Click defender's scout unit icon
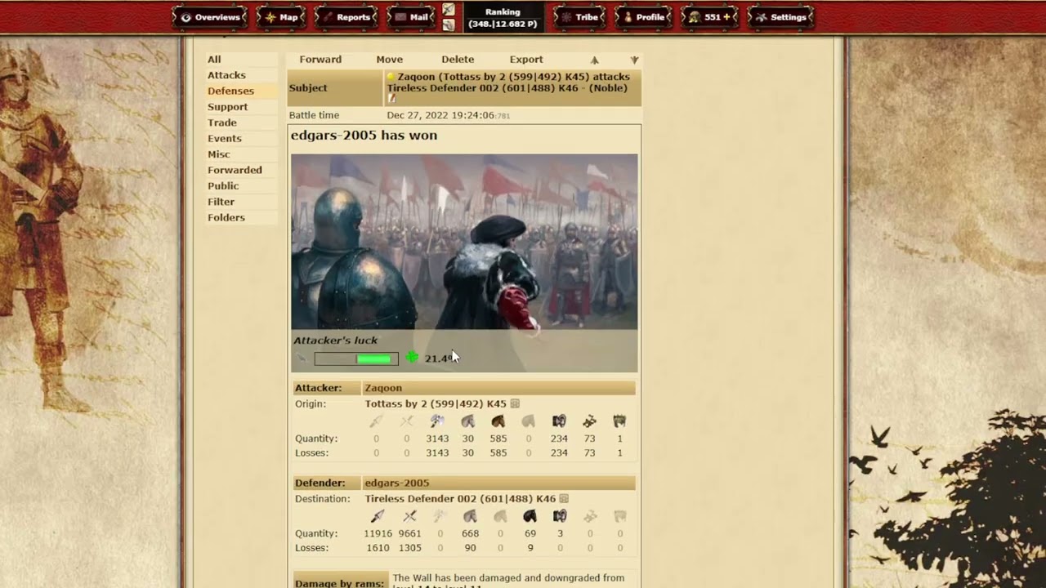This screenshot has width=1046, height=588. 470,516
